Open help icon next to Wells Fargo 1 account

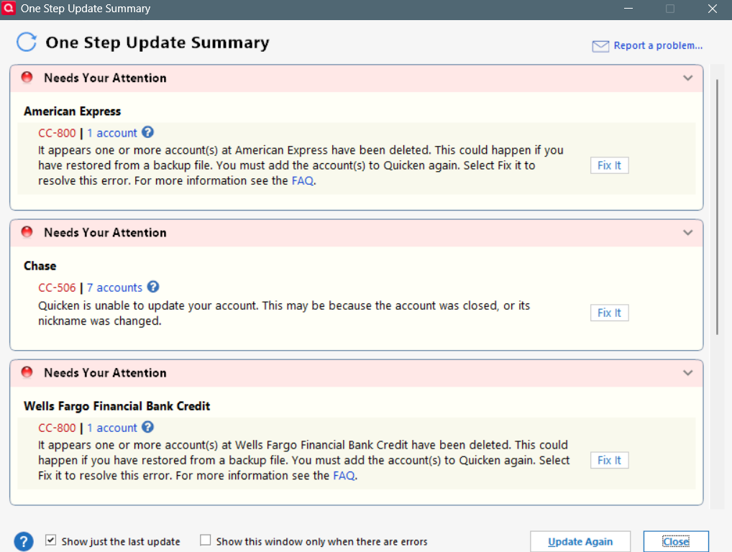[148, 427]
